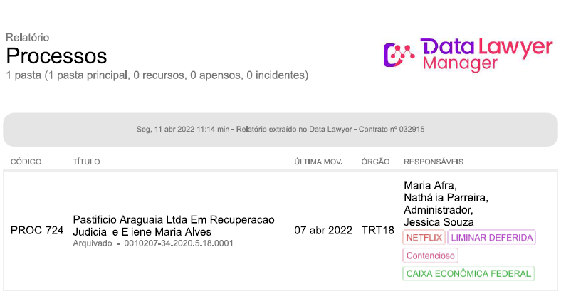Open process code PROC-724
Screen dimensions: 566x294
(x=37, y=231)
